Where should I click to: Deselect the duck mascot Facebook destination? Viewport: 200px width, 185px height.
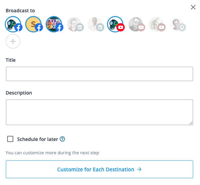(x=13, y=24)
